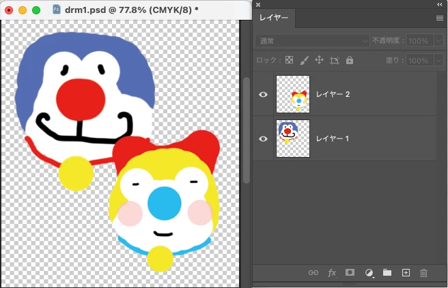Click the lock image pixels brush icon
This screenshot has width=448, height=288.
pyautogui.click(x=305, y=60)
